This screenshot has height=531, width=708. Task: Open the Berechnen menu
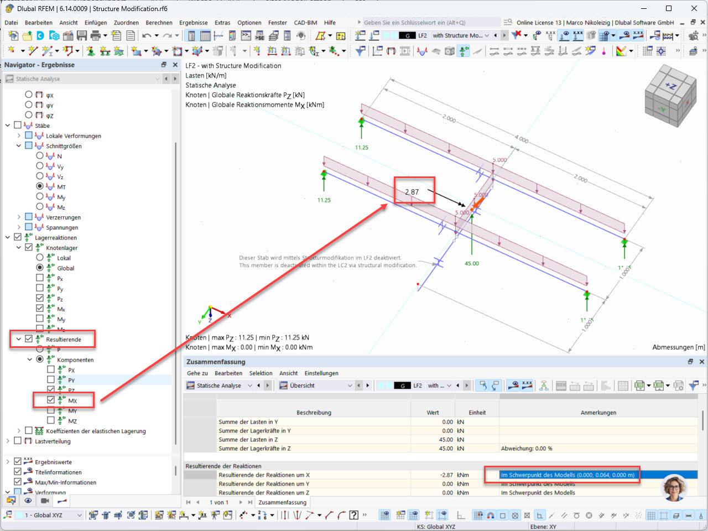[x=159, y=23]
